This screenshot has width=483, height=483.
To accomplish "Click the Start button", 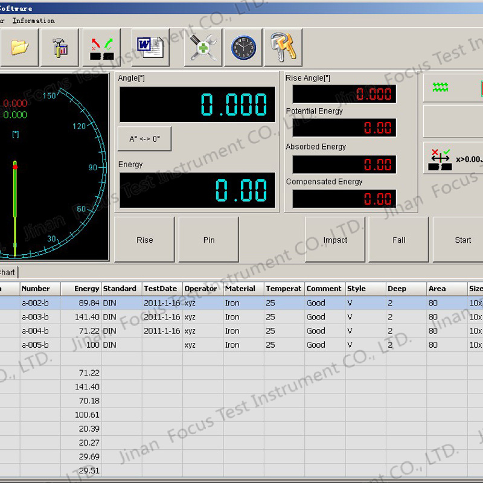I will click(458, 240).
